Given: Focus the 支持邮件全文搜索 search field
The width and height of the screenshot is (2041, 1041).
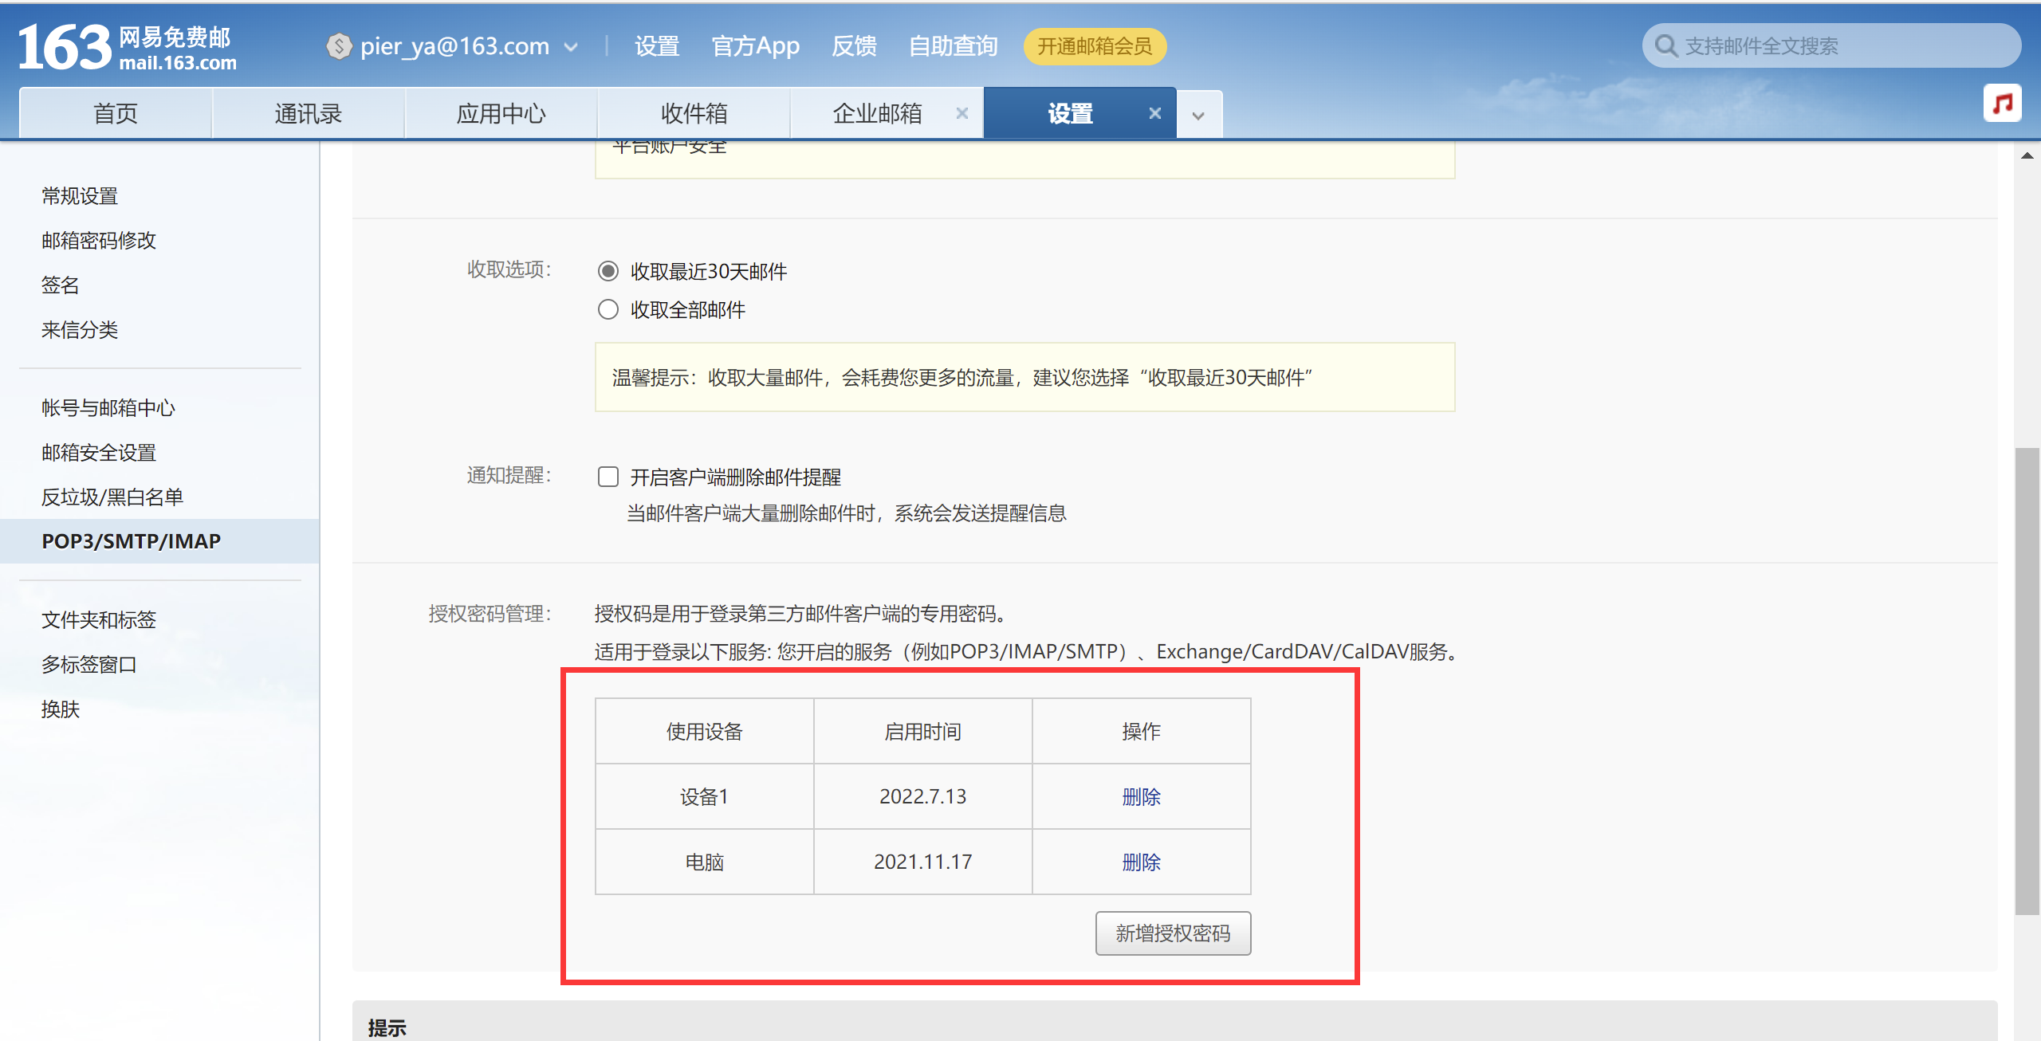Looking at the screenshot, I should tap(1831, 46).
